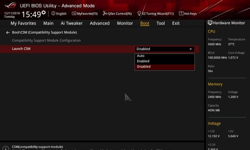The width and height of the screenshot is (250, 150).
Task: Click CPU frequency value 3600 MHz
Action: pyautogui.click(x=214, y=44)
